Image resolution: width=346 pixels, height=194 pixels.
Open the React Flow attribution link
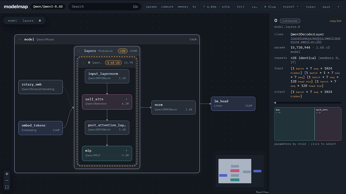coord(262,192)
